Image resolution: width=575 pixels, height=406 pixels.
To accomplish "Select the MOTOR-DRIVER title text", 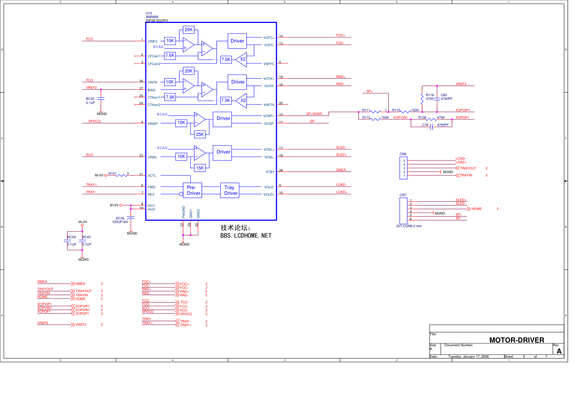I will 516,340.
